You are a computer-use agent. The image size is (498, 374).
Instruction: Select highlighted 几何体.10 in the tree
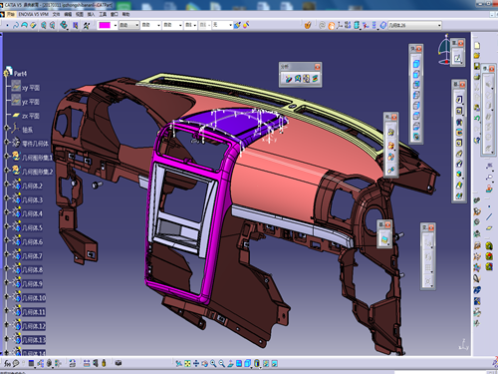34,298
